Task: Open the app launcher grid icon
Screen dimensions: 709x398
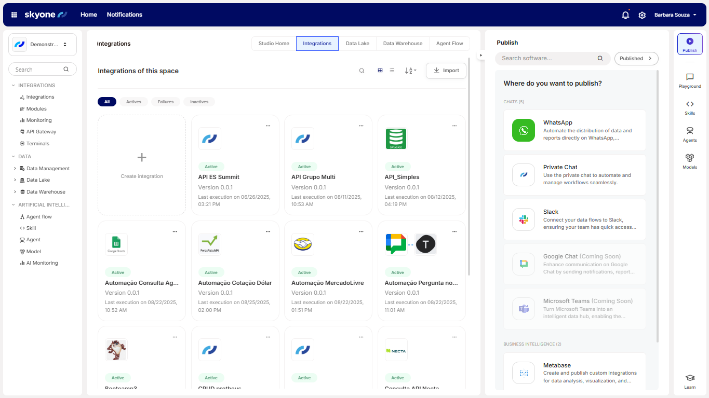Action: (14, 15)
